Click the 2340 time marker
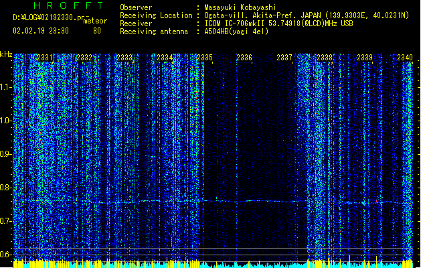 click(x=405, y=58)
